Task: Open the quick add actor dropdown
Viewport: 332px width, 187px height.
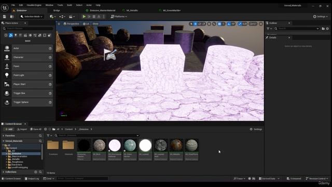Action: [52, 17]
